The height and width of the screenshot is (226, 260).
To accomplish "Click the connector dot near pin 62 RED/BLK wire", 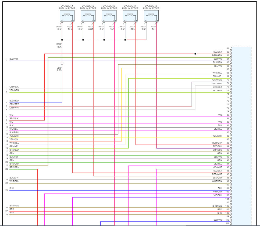I will pos(195,54).
